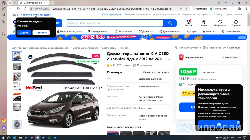250x140 pixels.
Task: Open the Premium menu item
Action: coord(209,32)
